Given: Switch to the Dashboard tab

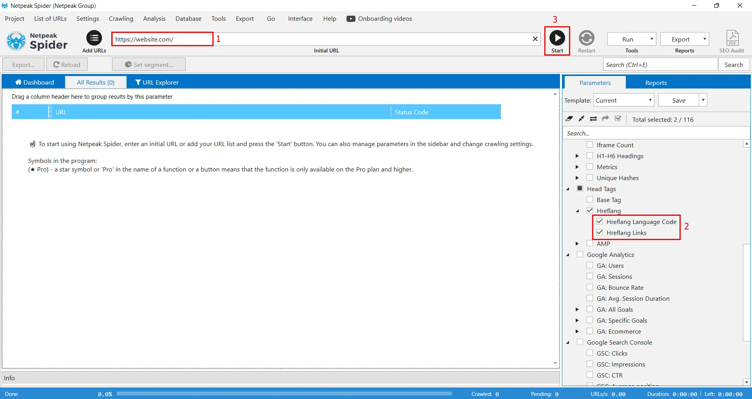Looking at the screenshot, I should click(34, 82).
